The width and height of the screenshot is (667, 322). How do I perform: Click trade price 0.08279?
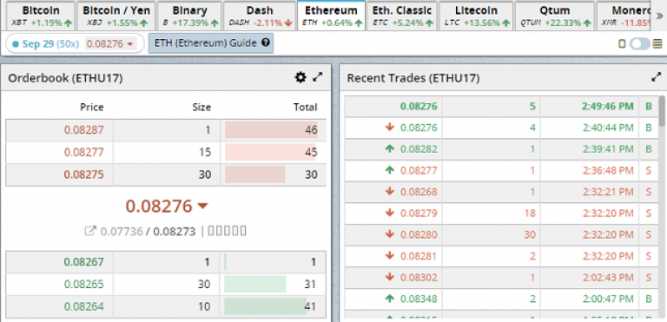tap(419, 213)
